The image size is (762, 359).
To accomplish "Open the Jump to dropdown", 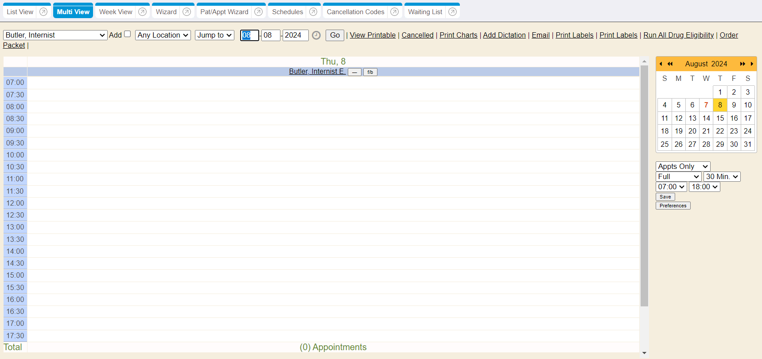I will pyautogui.click(x=214, y=35).
